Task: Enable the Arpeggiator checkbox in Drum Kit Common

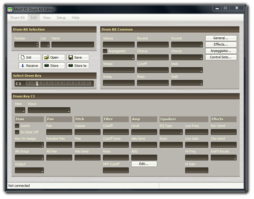Action: coord(105,51)
